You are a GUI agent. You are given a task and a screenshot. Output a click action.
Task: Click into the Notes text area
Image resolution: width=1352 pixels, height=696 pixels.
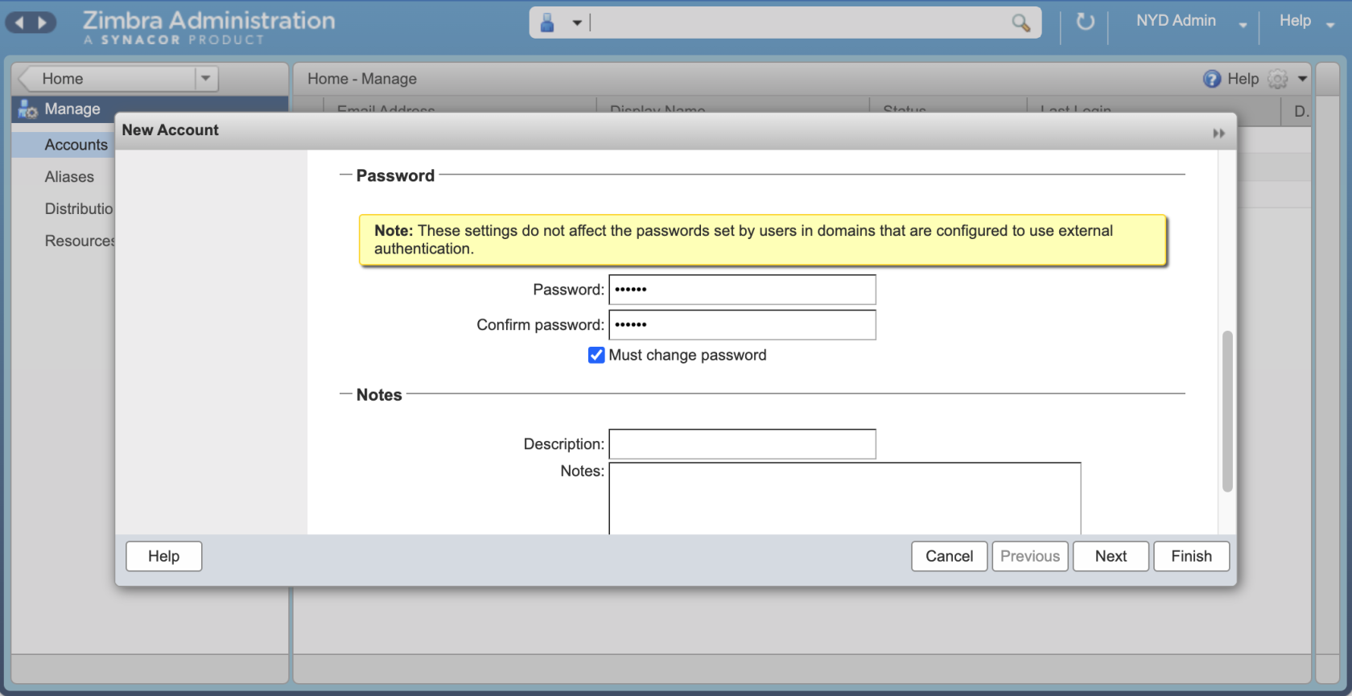[x=845, y=498]
